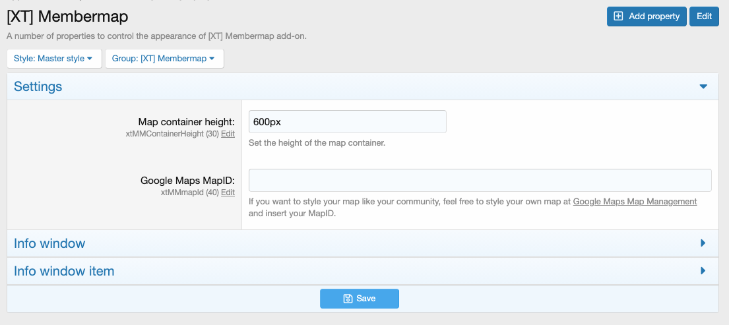The height and width of the screenshot is (325, 729).
Task: Expand Info window using its right arrow
Action: (x=703, y=243)
